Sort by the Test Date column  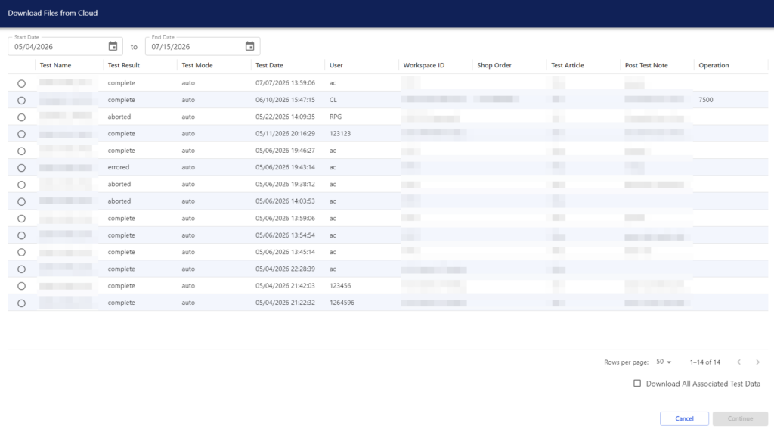click(x=269, y=65)
